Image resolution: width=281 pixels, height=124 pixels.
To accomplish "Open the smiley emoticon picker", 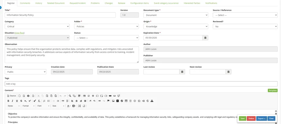I will point(135,101).
